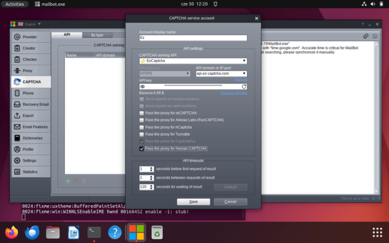The width and height of the screenshot is (389, 243).
Task: Open the Dictionaries section
Action: [31, 138]
